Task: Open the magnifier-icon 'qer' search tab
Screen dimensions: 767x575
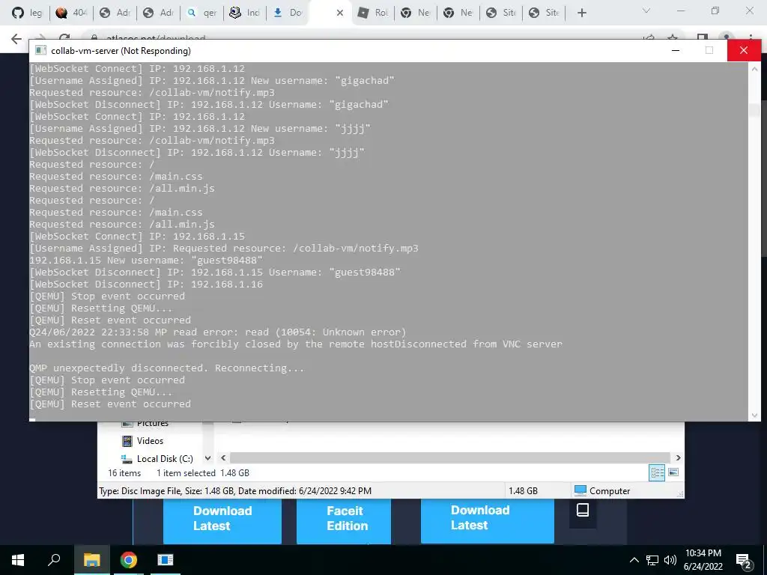Action: pos(201,13)
